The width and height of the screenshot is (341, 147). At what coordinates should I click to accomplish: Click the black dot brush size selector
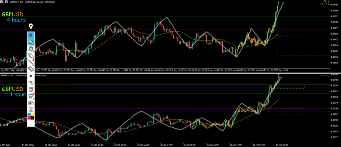pyautogui.click(x=31, y=76)
